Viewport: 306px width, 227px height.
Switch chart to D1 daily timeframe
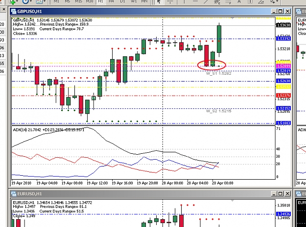coord(122,1)
